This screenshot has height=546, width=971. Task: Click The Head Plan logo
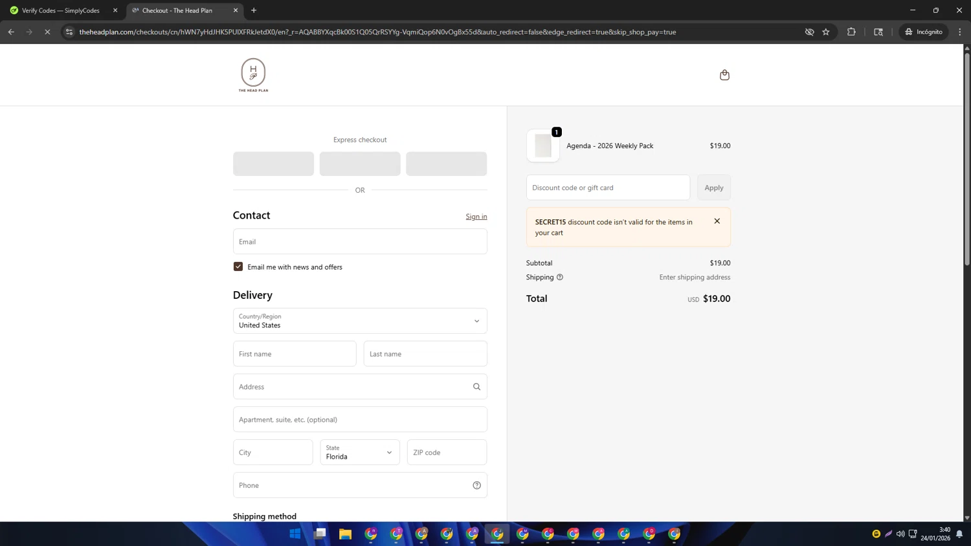pyautogui.click(x=253, y=75)
